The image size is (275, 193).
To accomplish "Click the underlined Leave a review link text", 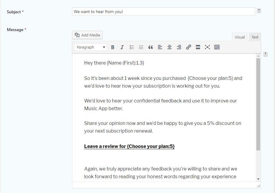I will tap(129, 146).
